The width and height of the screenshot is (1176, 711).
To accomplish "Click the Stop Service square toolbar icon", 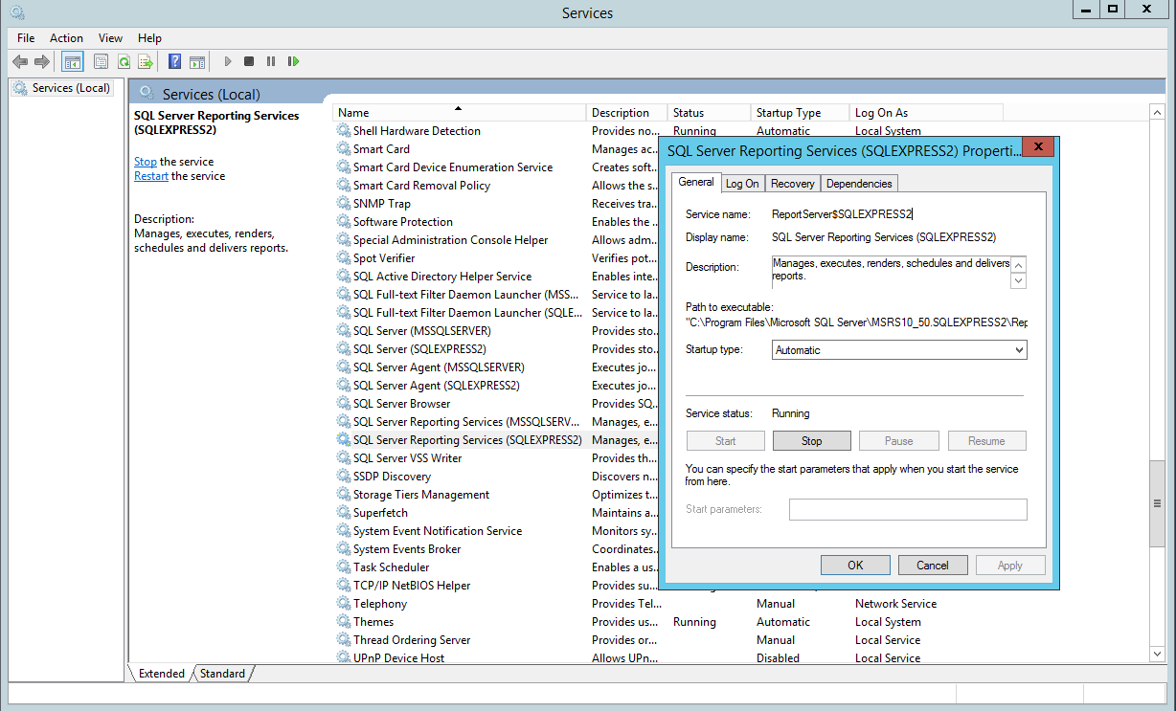I will 249,61.
